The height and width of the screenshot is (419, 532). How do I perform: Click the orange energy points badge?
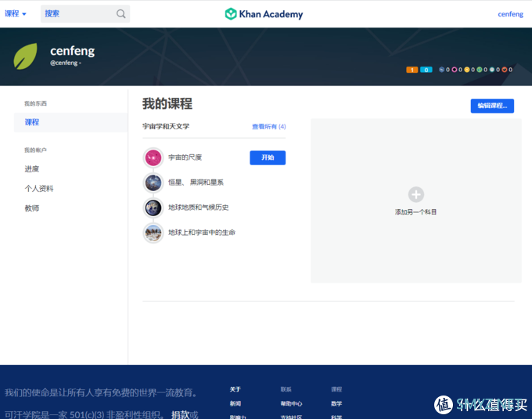[412, 70]
